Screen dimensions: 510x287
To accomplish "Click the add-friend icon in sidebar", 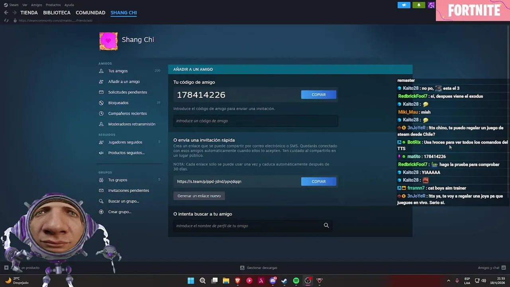I will coord(101,82).
